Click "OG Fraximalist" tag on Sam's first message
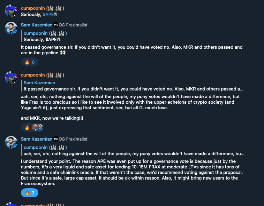Screen dimensions: 264x206 pyautogui.click(x=73, y=25)
